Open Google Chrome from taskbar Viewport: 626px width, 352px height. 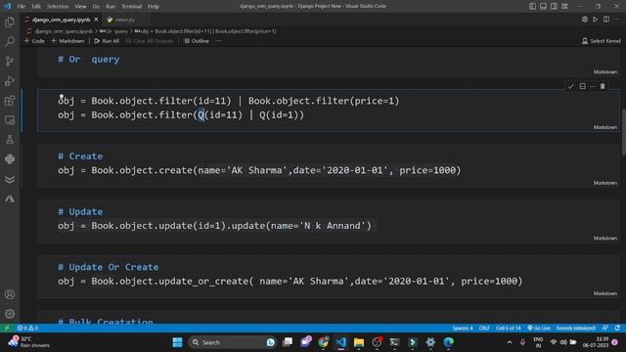323,342
